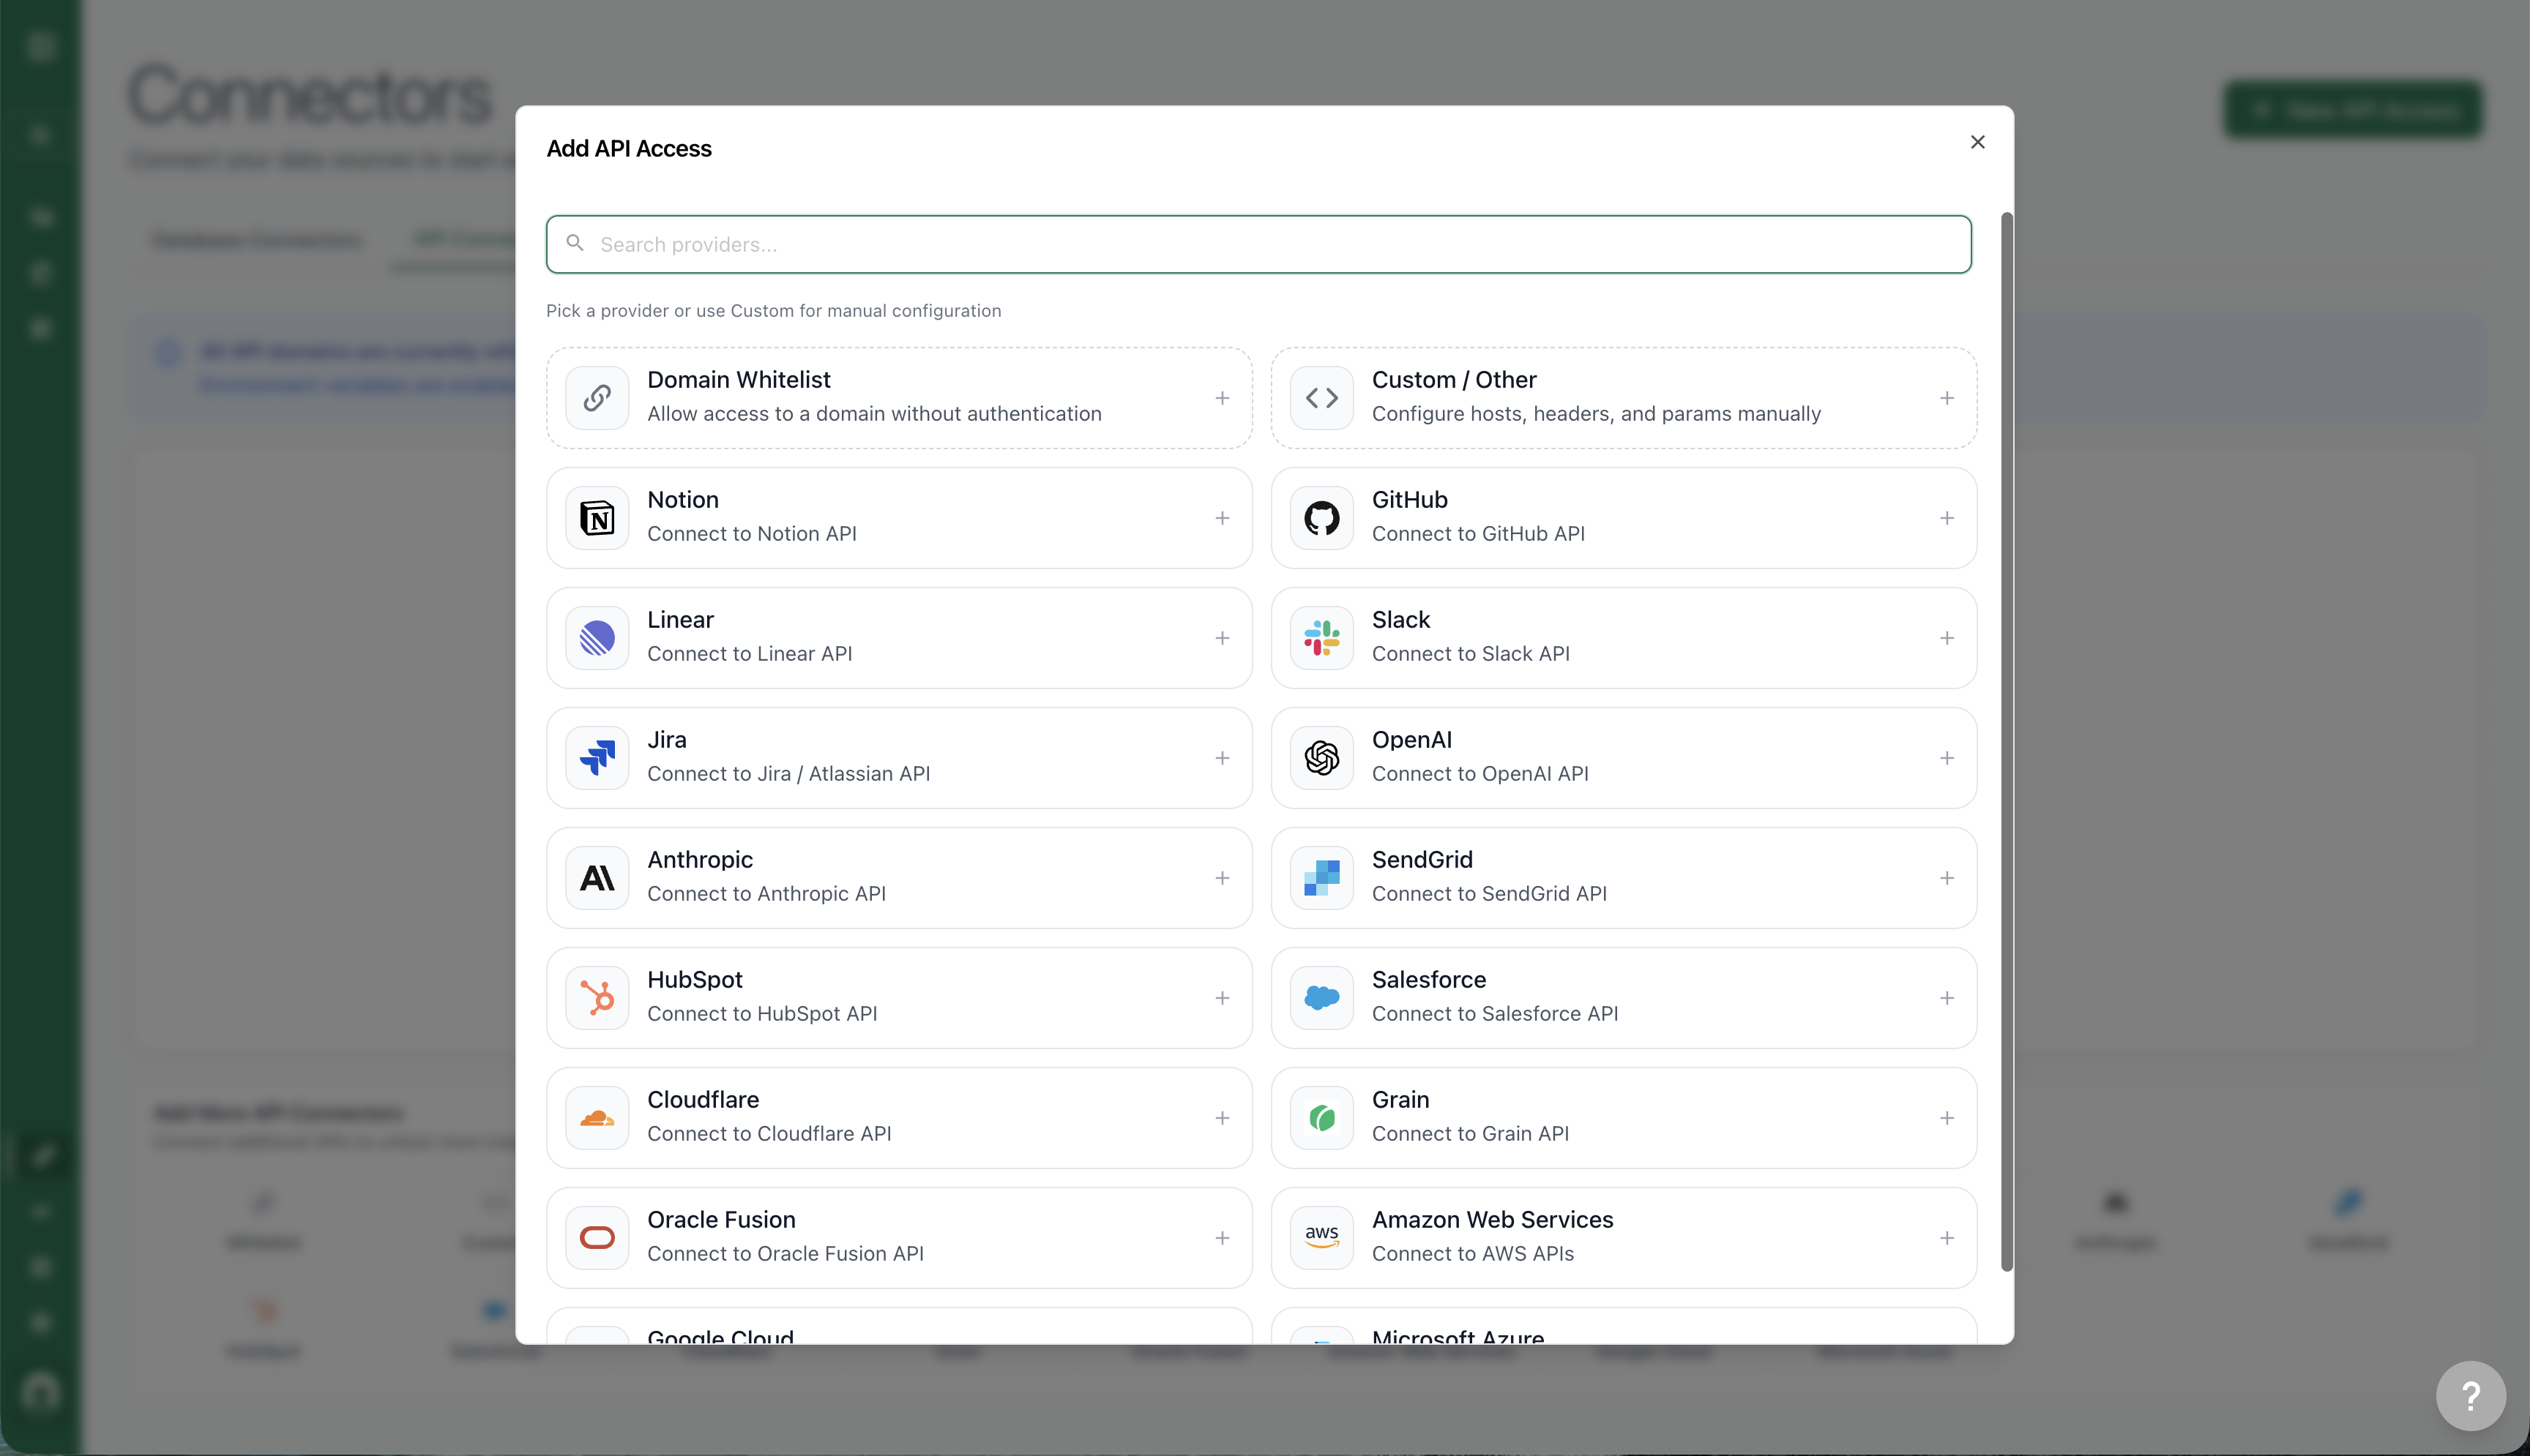Click the plus icon on the Jira card

point(1223,758)
